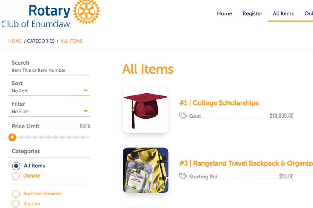Expand the Sort dropdown arrow
The width and height of the screenshot is (313, 208).
coord(86,91)
